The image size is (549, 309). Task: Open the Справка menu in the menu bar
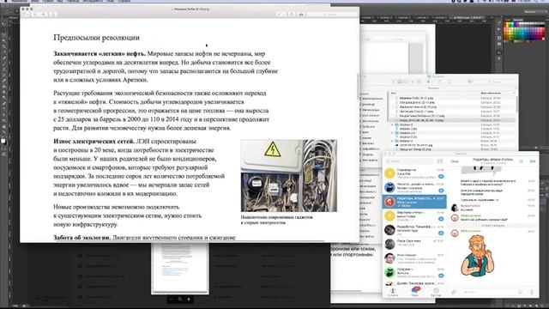point(124,1)
